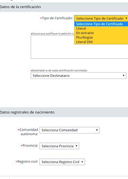Viewport: 128px width, 179px height.
Task: Click the petition justification text area
Action: [79, 47]
